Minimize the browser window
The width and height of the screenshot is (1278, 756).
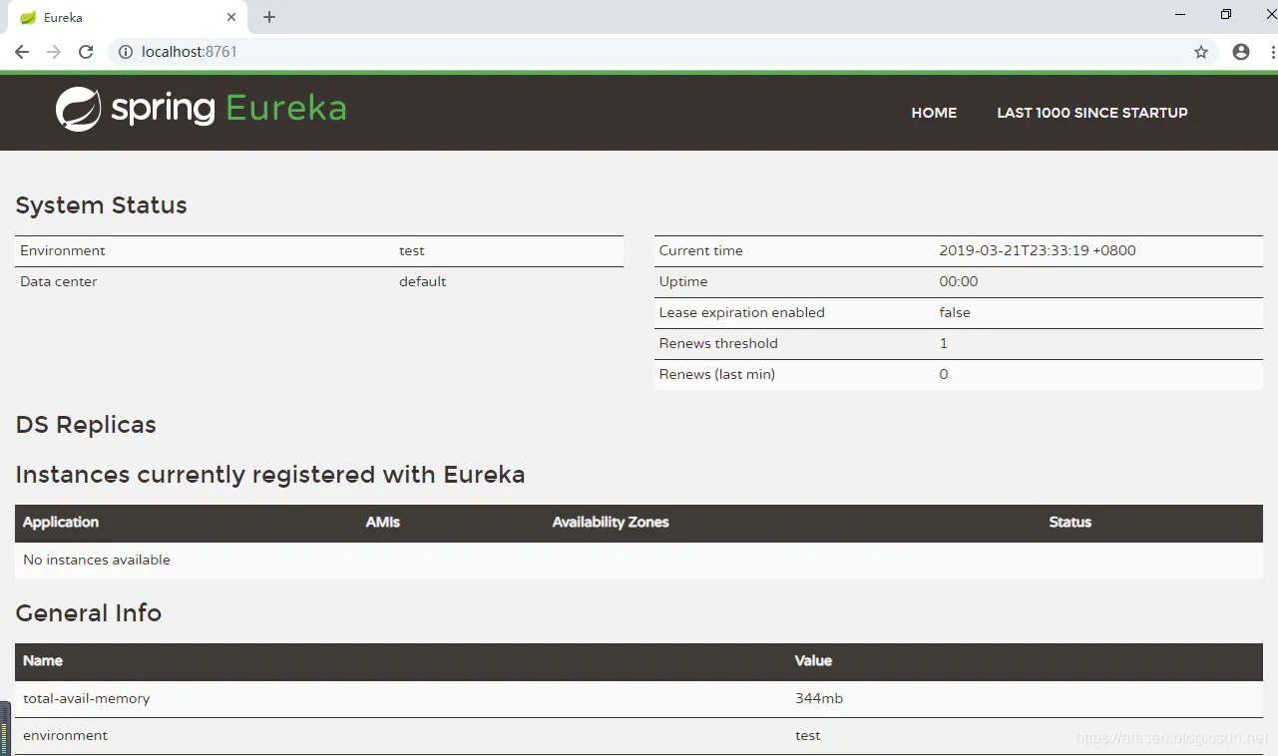point(1181,15)
